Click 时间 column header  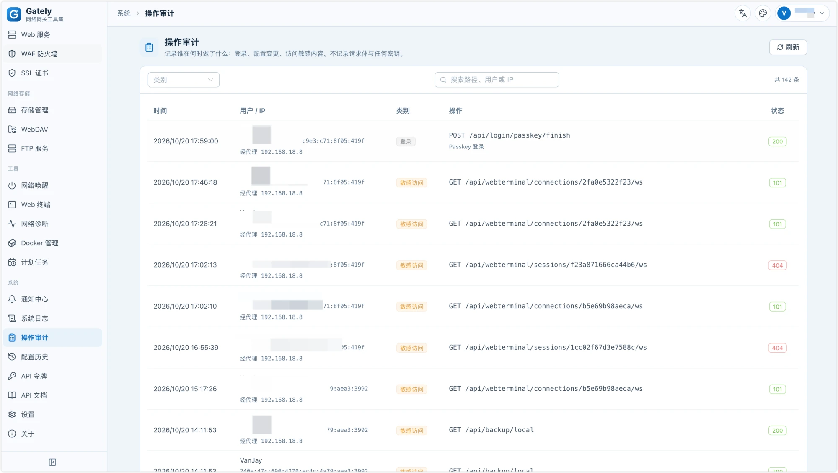tap(160, 111)
